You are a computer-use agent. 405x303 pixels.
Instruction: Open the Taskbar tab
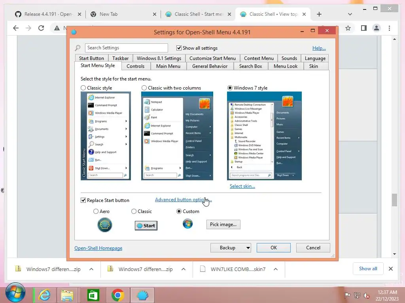pyautogui.click(x=120, y=58)
